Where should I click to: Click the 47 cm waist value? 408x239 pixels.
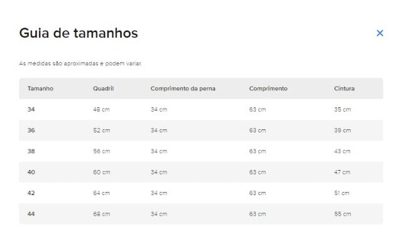coord(342,172)
